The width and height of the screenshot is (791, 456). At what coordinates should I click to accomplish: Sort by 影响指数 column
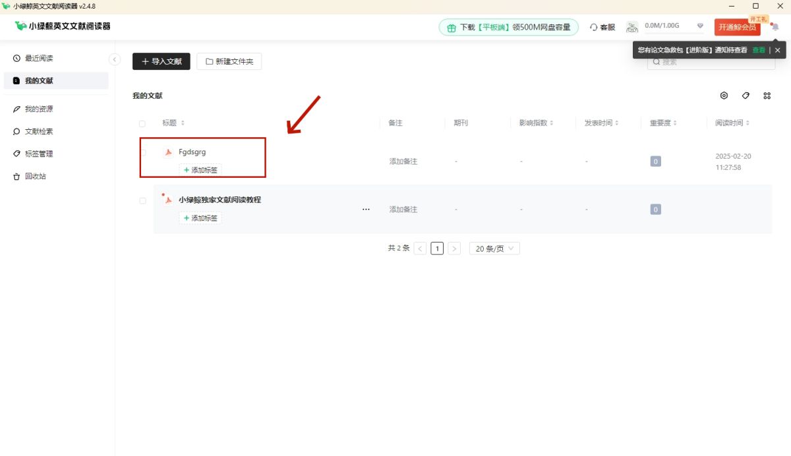(x=552, y=123)
